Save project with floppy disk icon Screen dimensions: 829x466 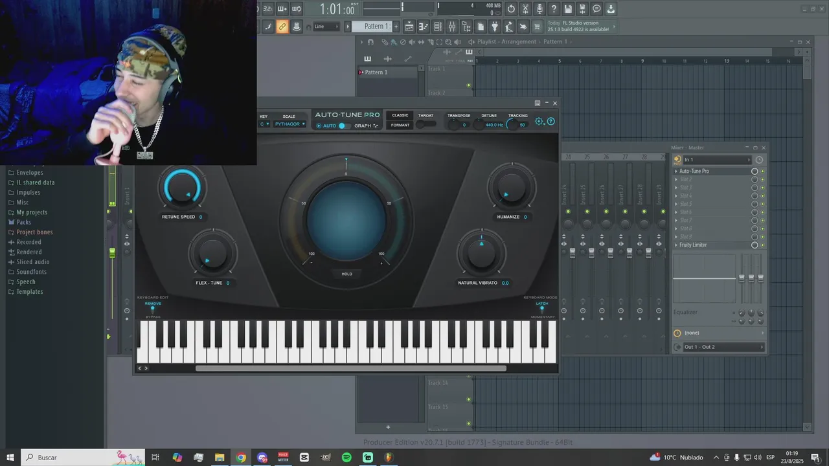[x=568, y=9]
